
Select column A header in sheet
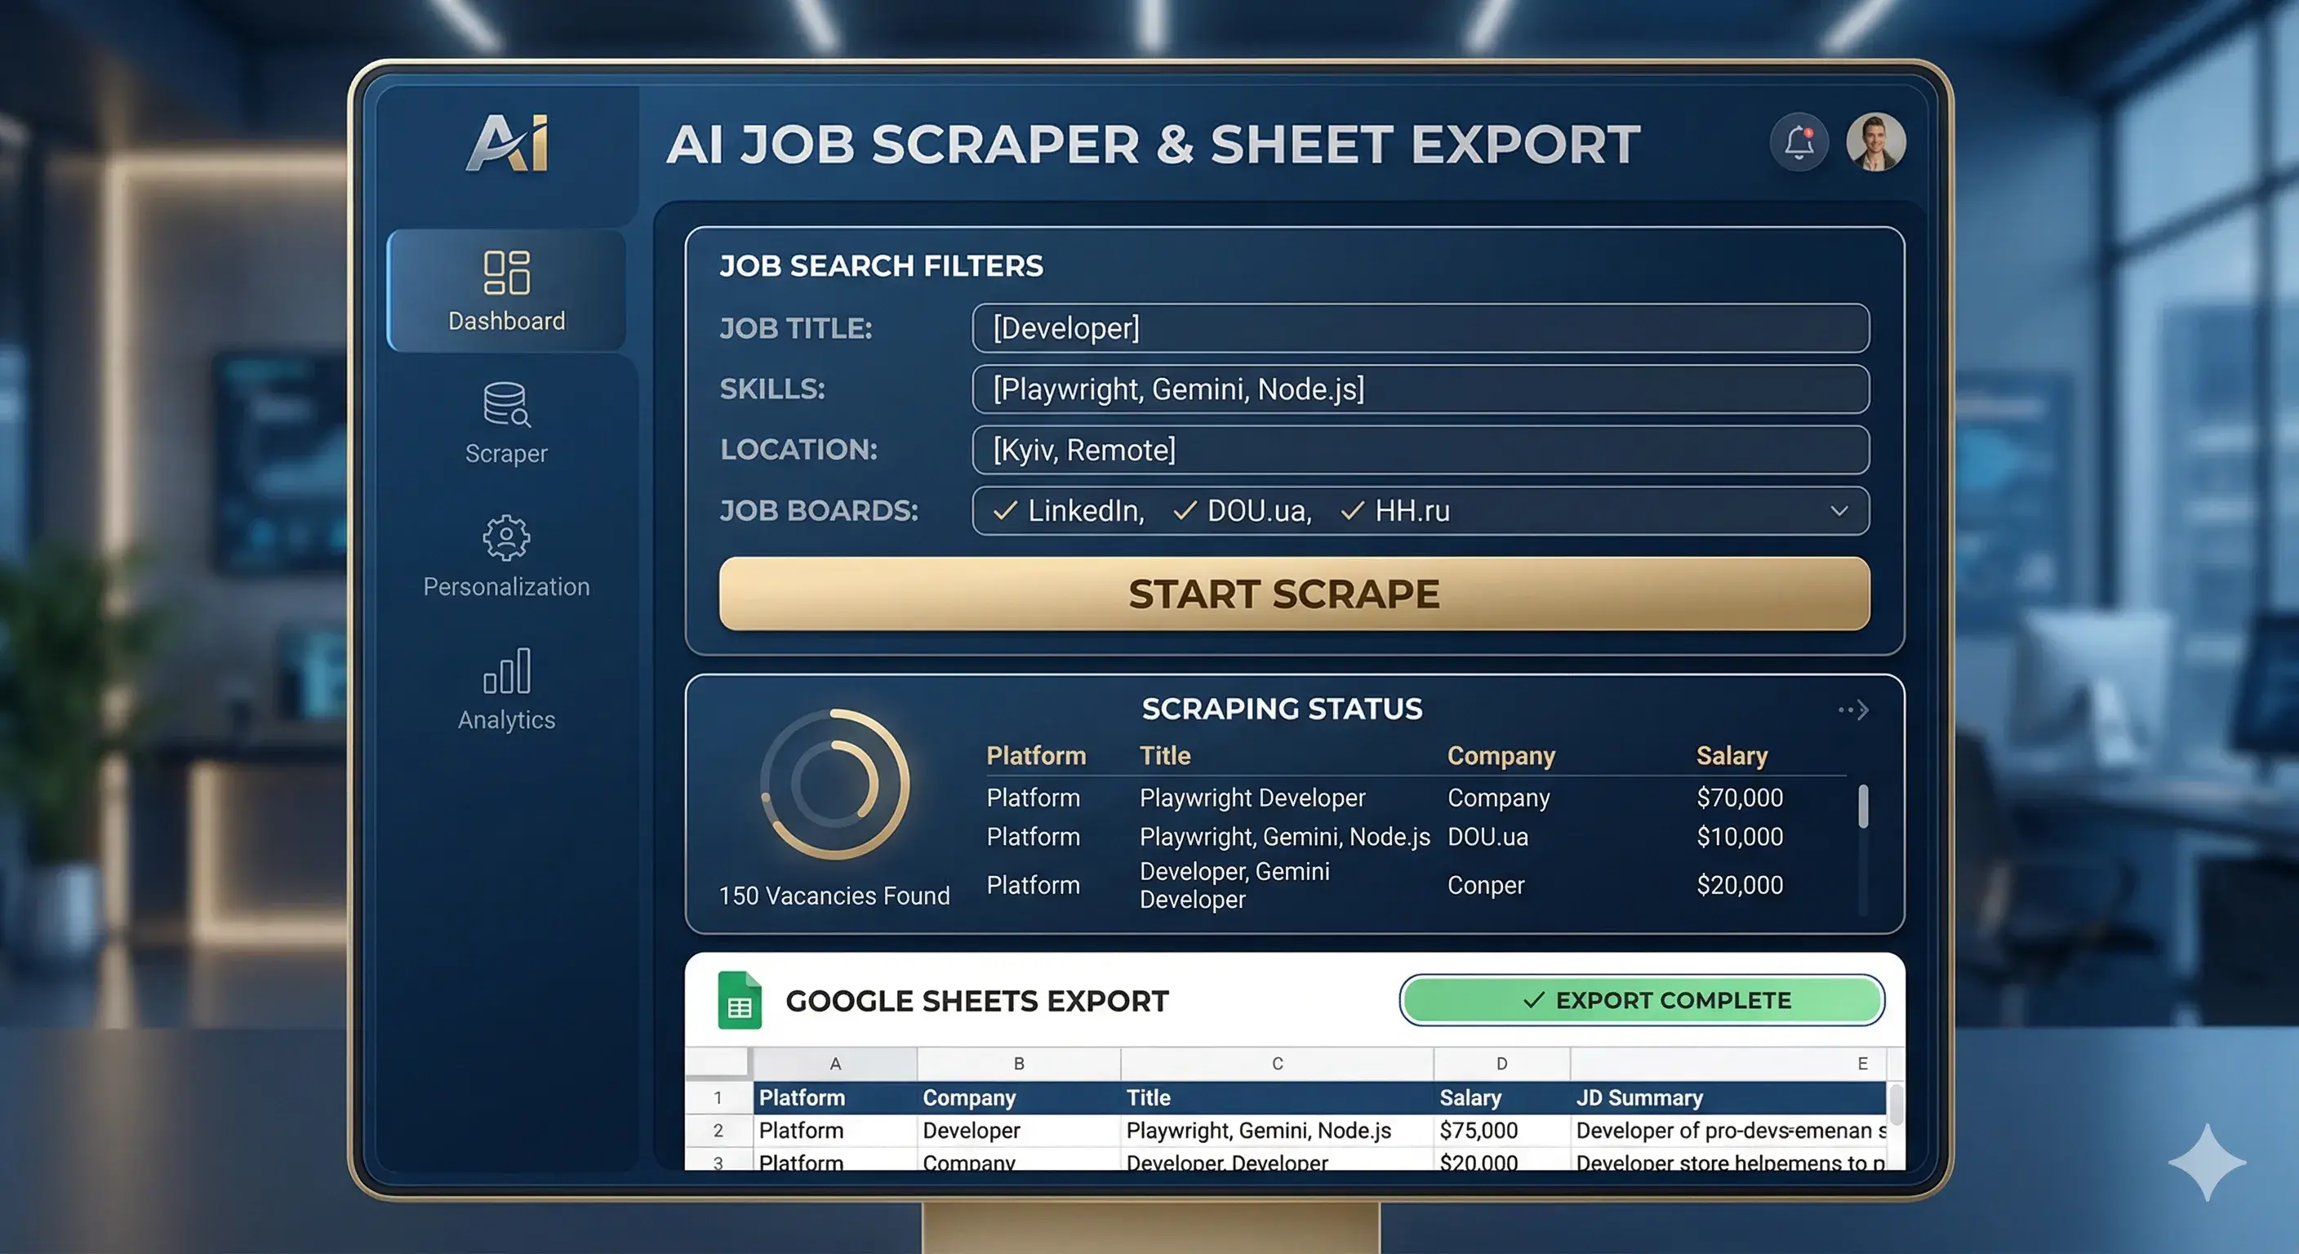(834, 1063)
